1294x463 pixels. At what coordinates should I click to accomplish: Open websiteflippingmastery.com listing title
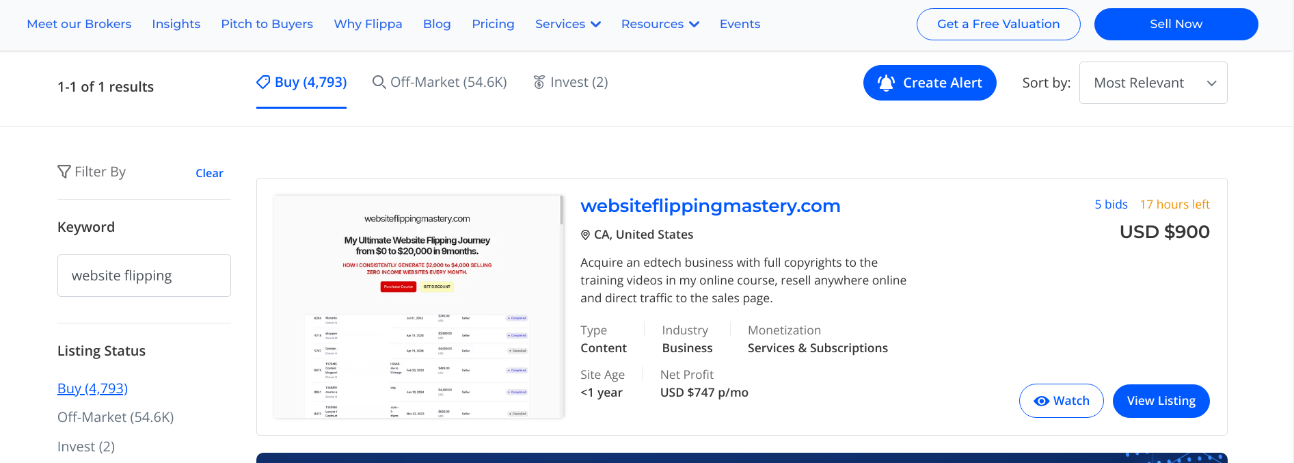pyautogui.click(x=710, y=206)
